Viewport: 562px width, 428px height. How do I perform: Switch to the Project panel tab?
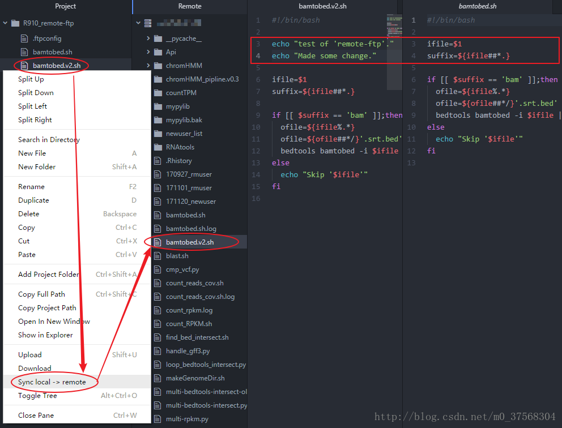tap(66, 6)
